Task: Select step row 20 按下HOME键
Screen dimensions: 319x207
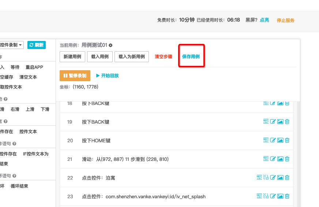Action: 176,140
